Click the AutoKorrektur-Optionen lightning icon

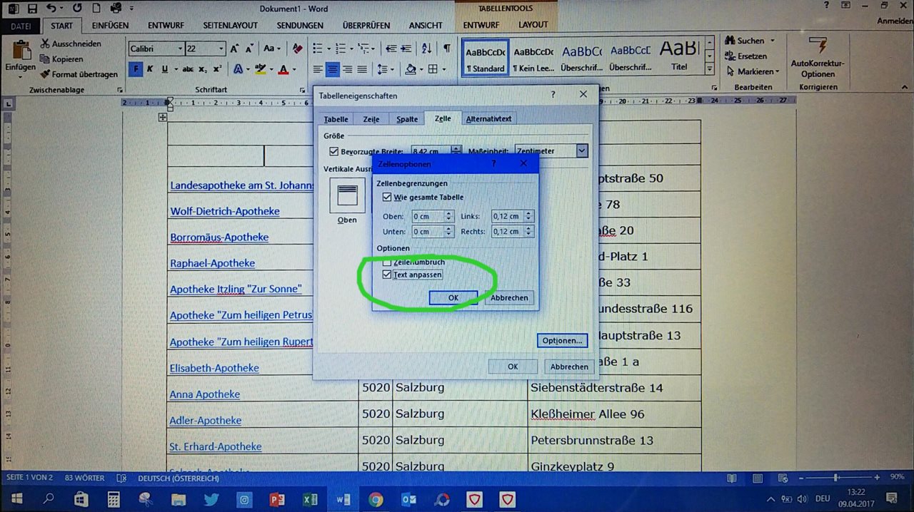coord(819,46)
